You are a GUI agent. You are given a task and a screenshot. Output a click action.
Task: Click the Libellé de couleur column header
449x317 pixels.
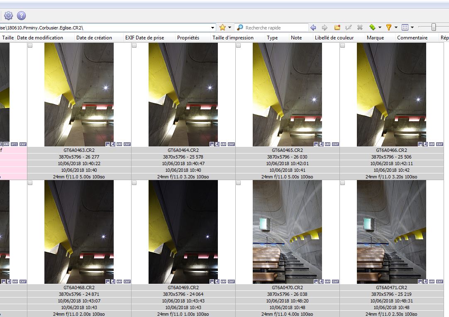(334, 37)
